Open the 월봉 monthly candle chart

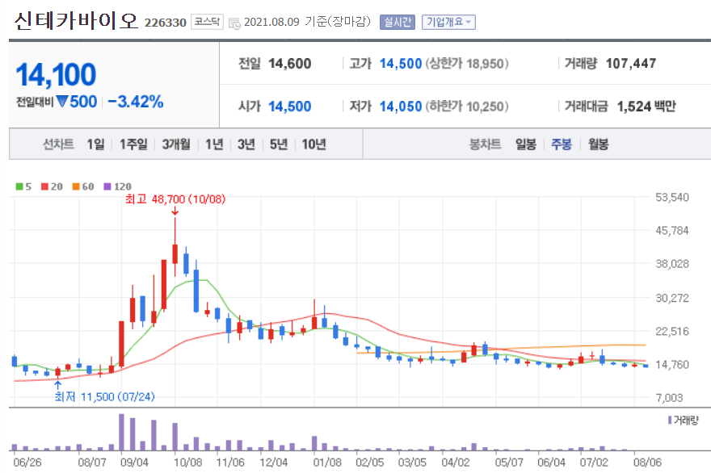click(x=598, y=144)
